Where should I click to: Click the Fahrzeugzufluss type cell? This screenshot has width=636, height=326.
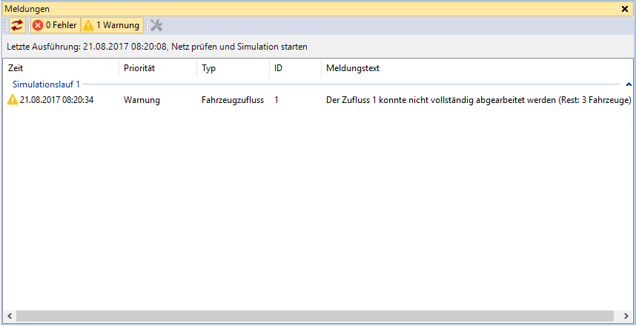tap(232, 100)
